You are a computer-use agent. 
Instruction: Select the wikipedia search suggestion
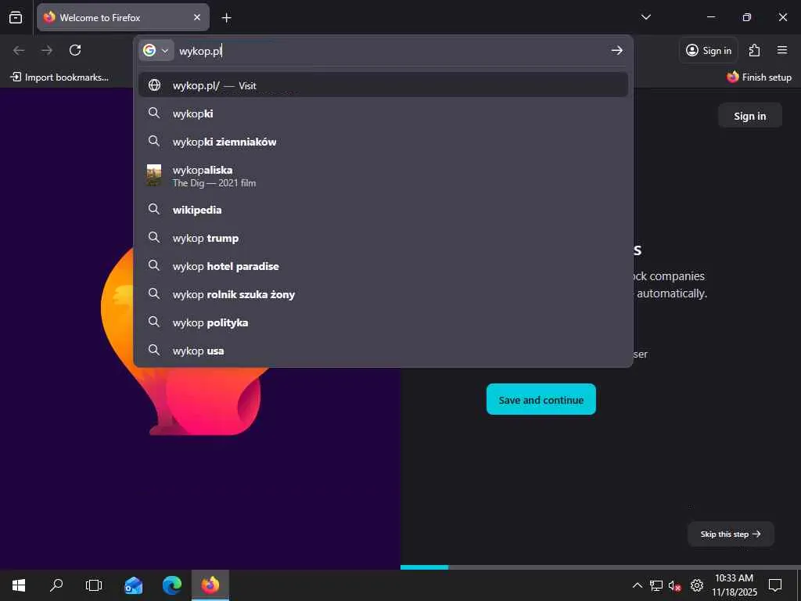[x=383, y=210]
